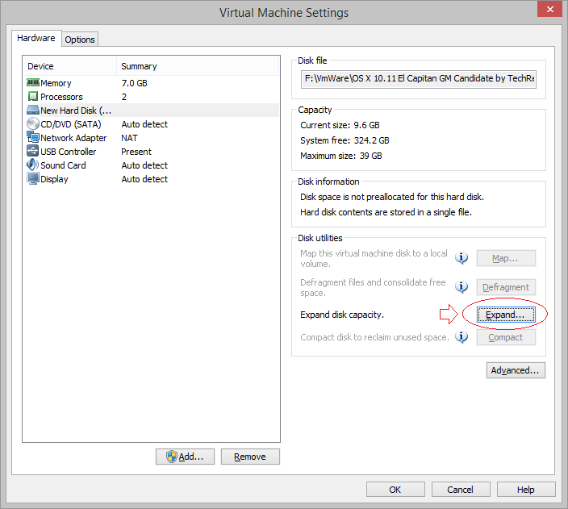This screenshot has height=509, width=568.
Task: Remove the selected device
Action: 250,457
